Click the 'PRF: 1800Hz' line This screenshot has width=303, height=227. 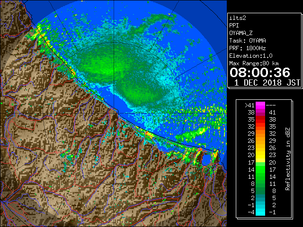point(248,48)
